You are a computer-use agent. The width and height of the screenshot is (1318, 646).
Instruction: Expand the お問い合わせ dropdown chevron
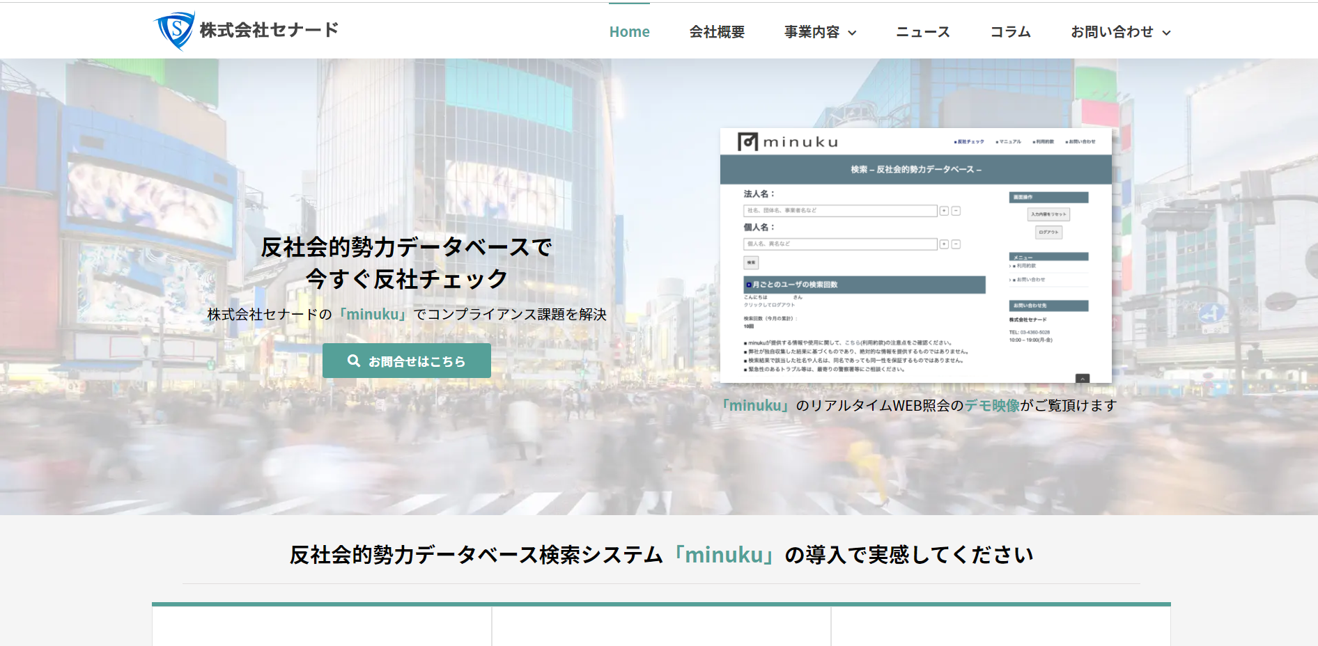pos(1167,33)
